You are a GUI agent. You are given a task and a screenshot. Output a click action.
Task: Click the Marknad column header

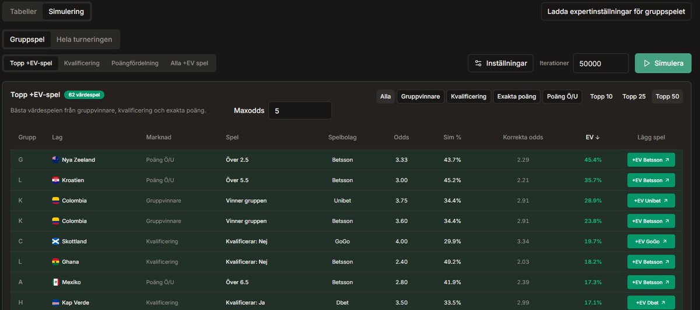click(x=159, y=137)
